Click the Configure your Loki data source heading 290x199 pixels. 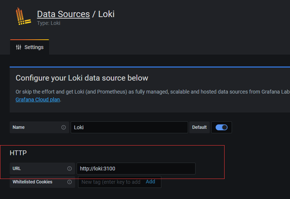pyautogui.click(x=82, y=78)
